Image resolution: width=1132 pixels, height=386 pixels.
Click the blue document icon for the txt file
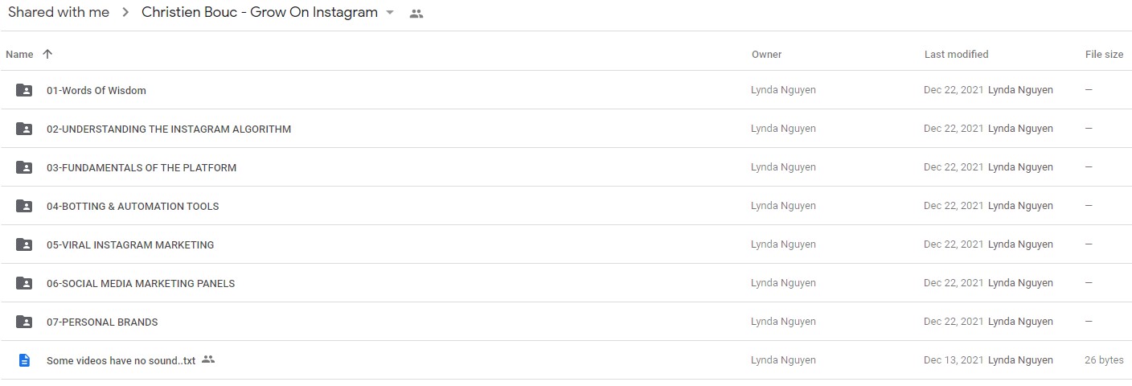coord(24,360)
